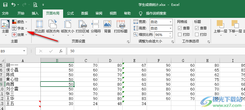The width and height of the screenshot is (245, 110).
Task: Open Margins (页边距) options
Action: pos(40,28)
